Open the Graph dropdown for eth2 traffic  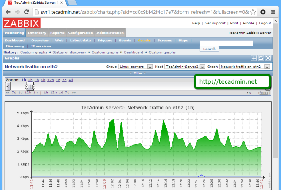[x=245, y=66]
